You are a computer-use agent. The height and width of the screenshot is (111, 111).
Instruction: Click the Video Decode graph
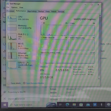pos(54,45)
